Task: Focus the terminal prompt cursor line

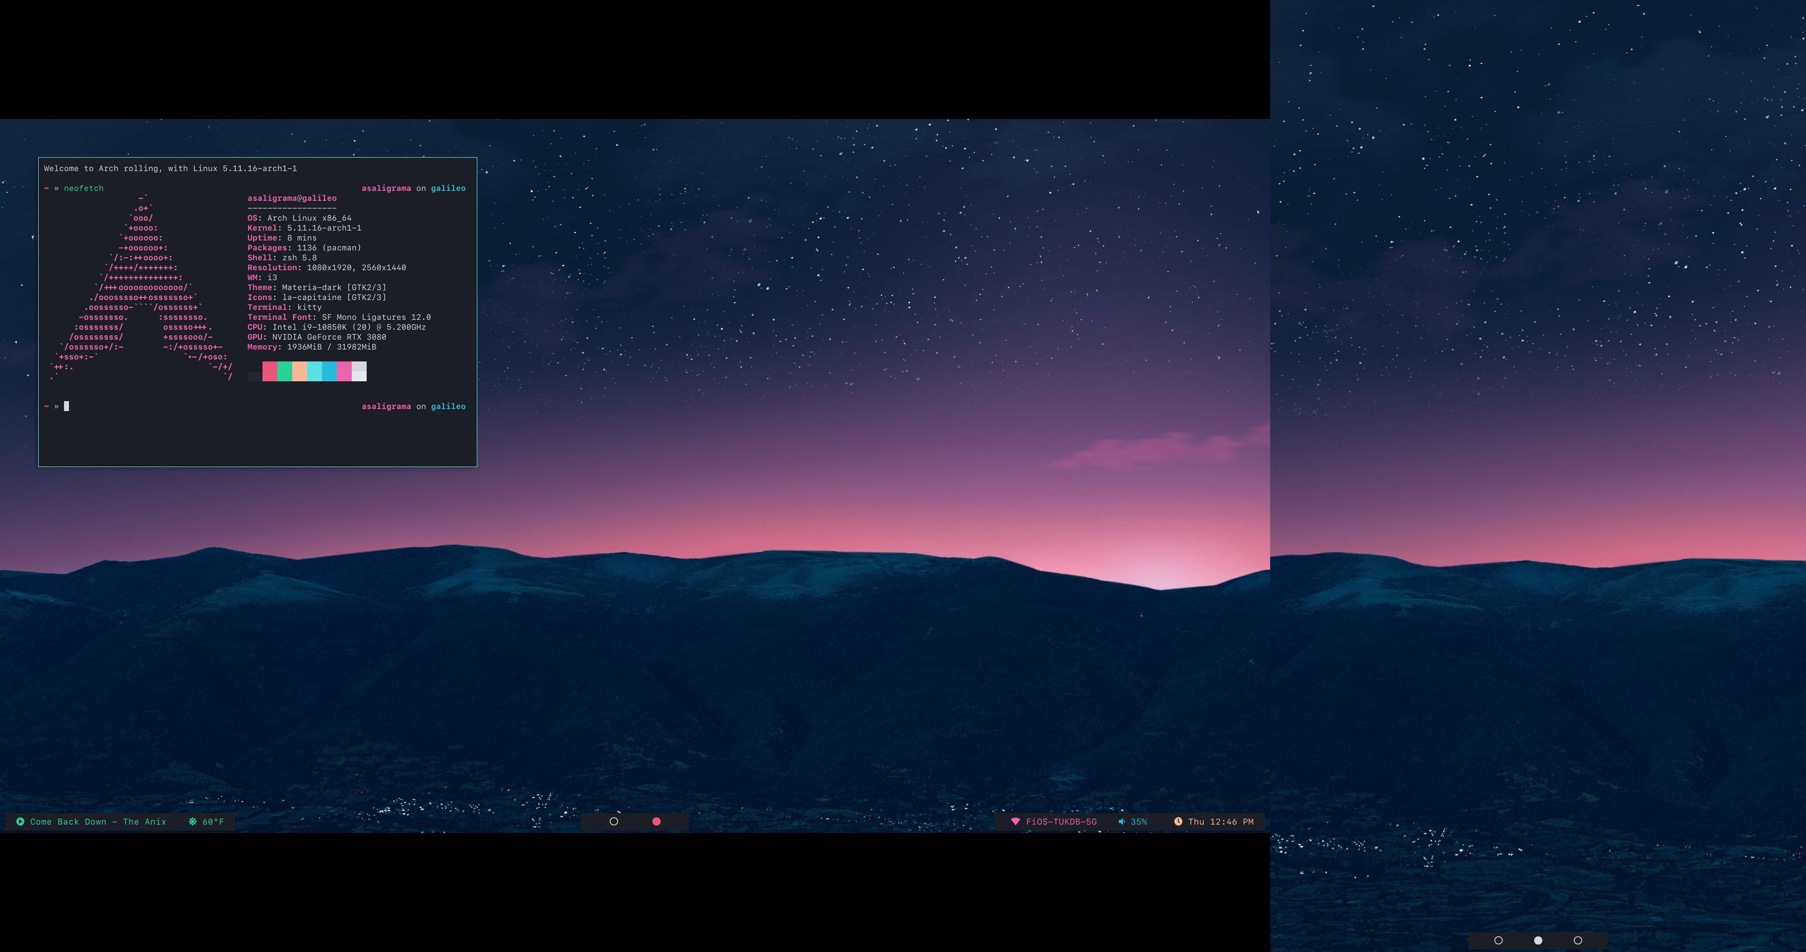Action: (x=66, y=406)
